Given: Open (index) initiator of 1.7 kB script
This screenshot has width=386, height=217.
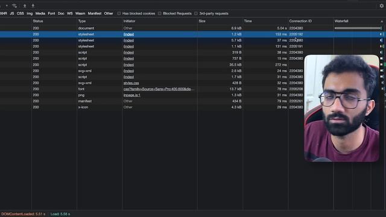Looking at the screenshot, I should point(128,77).
